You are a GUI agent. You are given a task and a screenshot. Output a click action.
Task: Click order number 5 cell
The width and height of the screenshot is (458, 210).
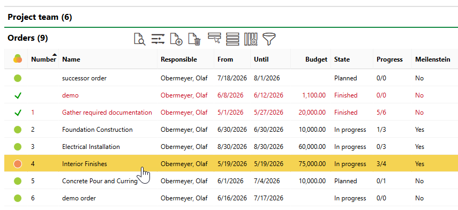click(33, 181)
